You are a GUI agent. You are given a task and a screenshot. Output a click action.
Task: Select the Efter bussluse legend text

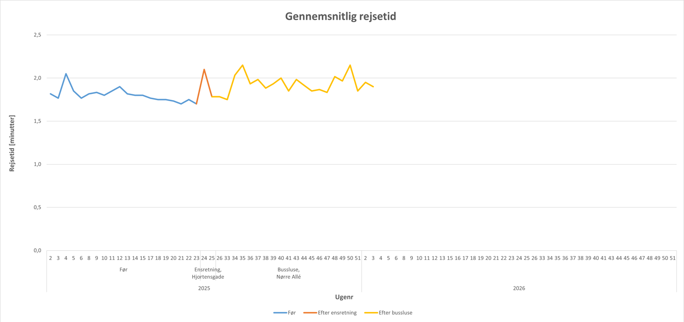[395, 313]
